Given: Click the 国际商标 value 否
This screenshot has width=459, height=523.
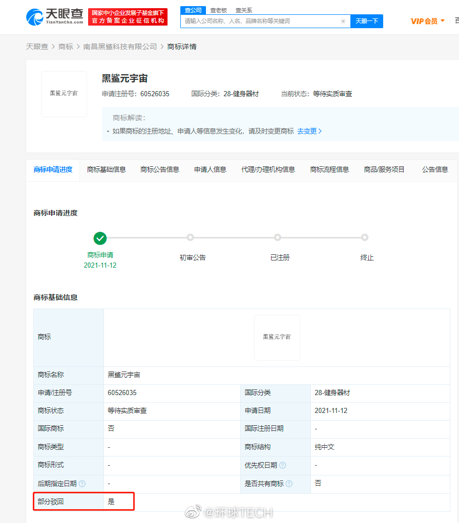Looking at the screenshot, I should coord(111,429).
